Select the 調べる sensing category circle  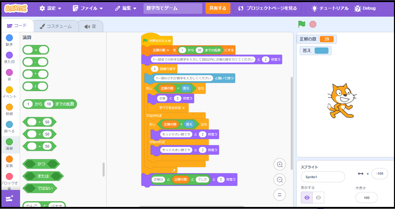click(9, 124)
